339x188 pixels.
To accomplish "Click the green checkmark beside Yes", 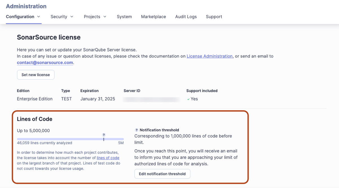I will pos(188,99).
